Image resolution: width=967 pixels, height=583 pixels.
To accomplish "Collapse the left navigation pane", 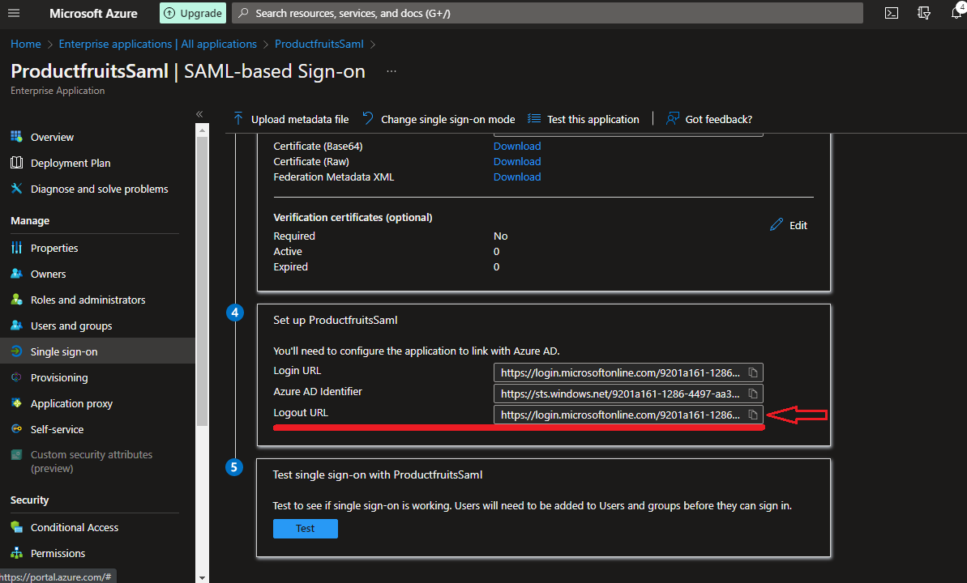I will pyautogui.click(x=199, y=114).
